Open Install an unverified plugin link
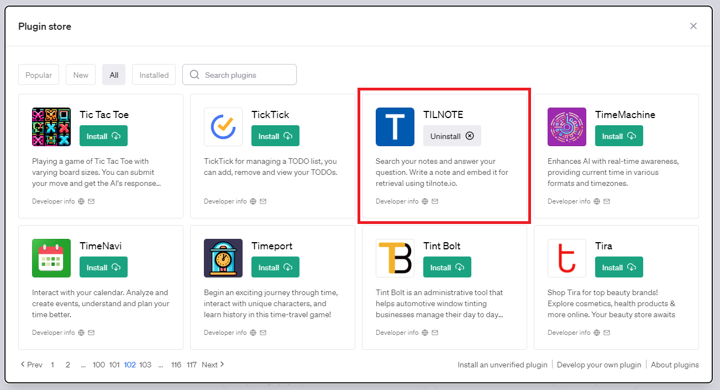The width and height of the screenshot is (720, 390). click(x=502, y=365)
